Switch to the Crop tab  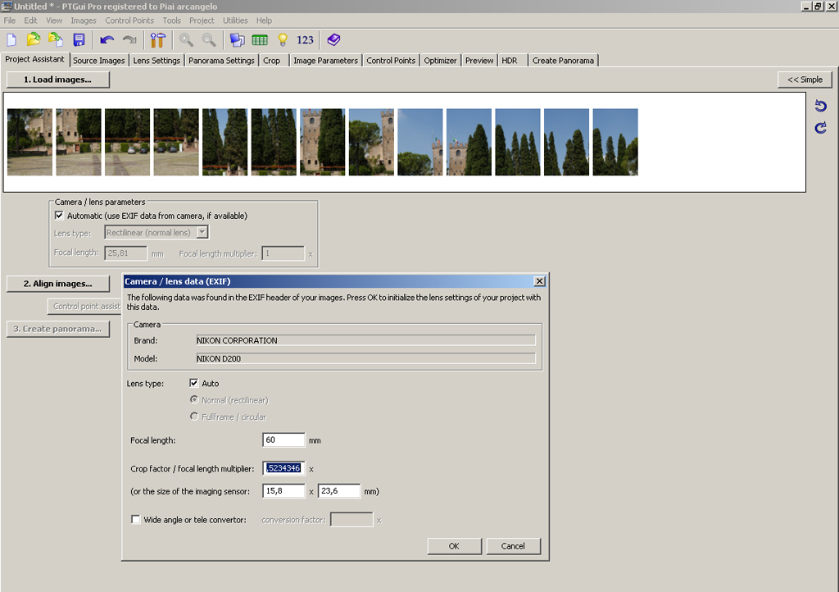[272, 61]
